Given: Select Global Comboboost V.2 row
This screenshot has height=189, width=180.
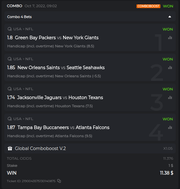Looking at the screenshot, I should [90, 148].
